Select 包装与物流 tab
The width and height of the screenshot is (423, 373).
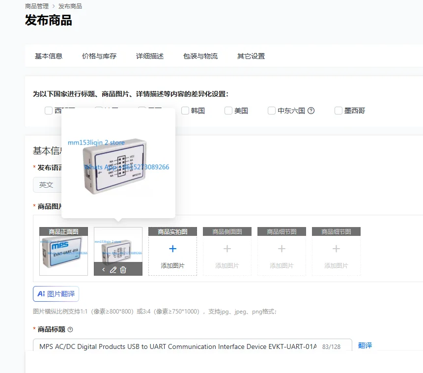pyautogui.click(x=200, y=56)
